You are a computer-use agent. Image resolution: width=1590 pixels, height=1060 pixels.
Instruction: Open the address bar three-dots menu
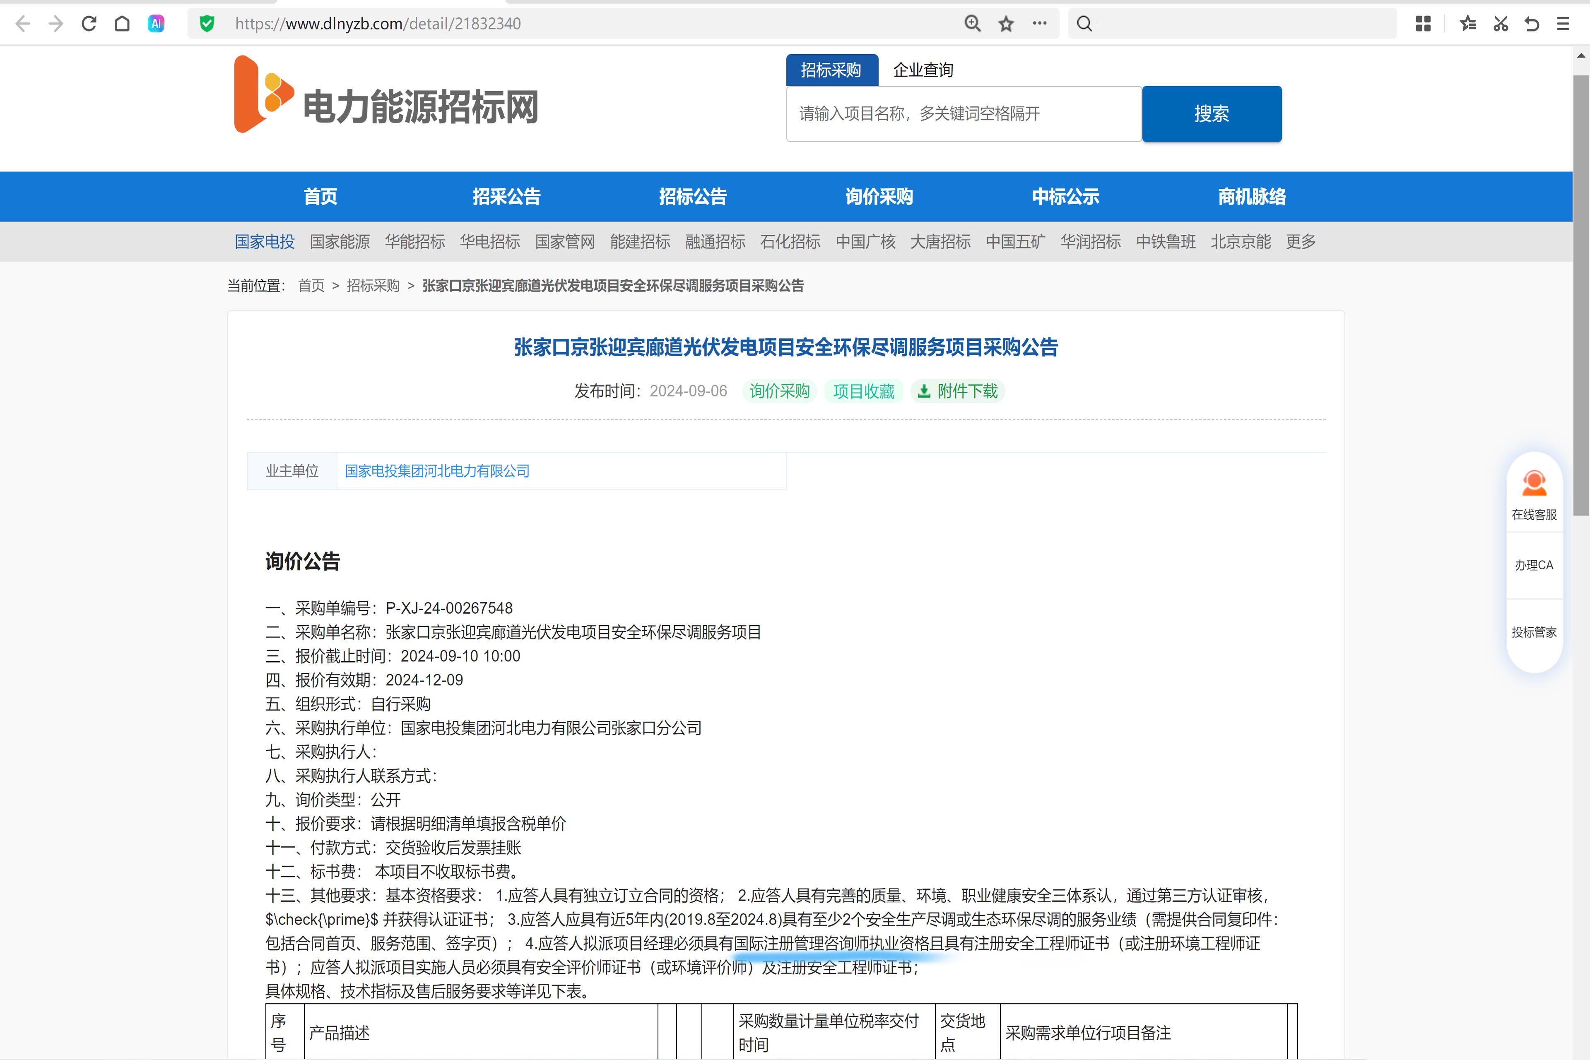(x=1040, y=24)
